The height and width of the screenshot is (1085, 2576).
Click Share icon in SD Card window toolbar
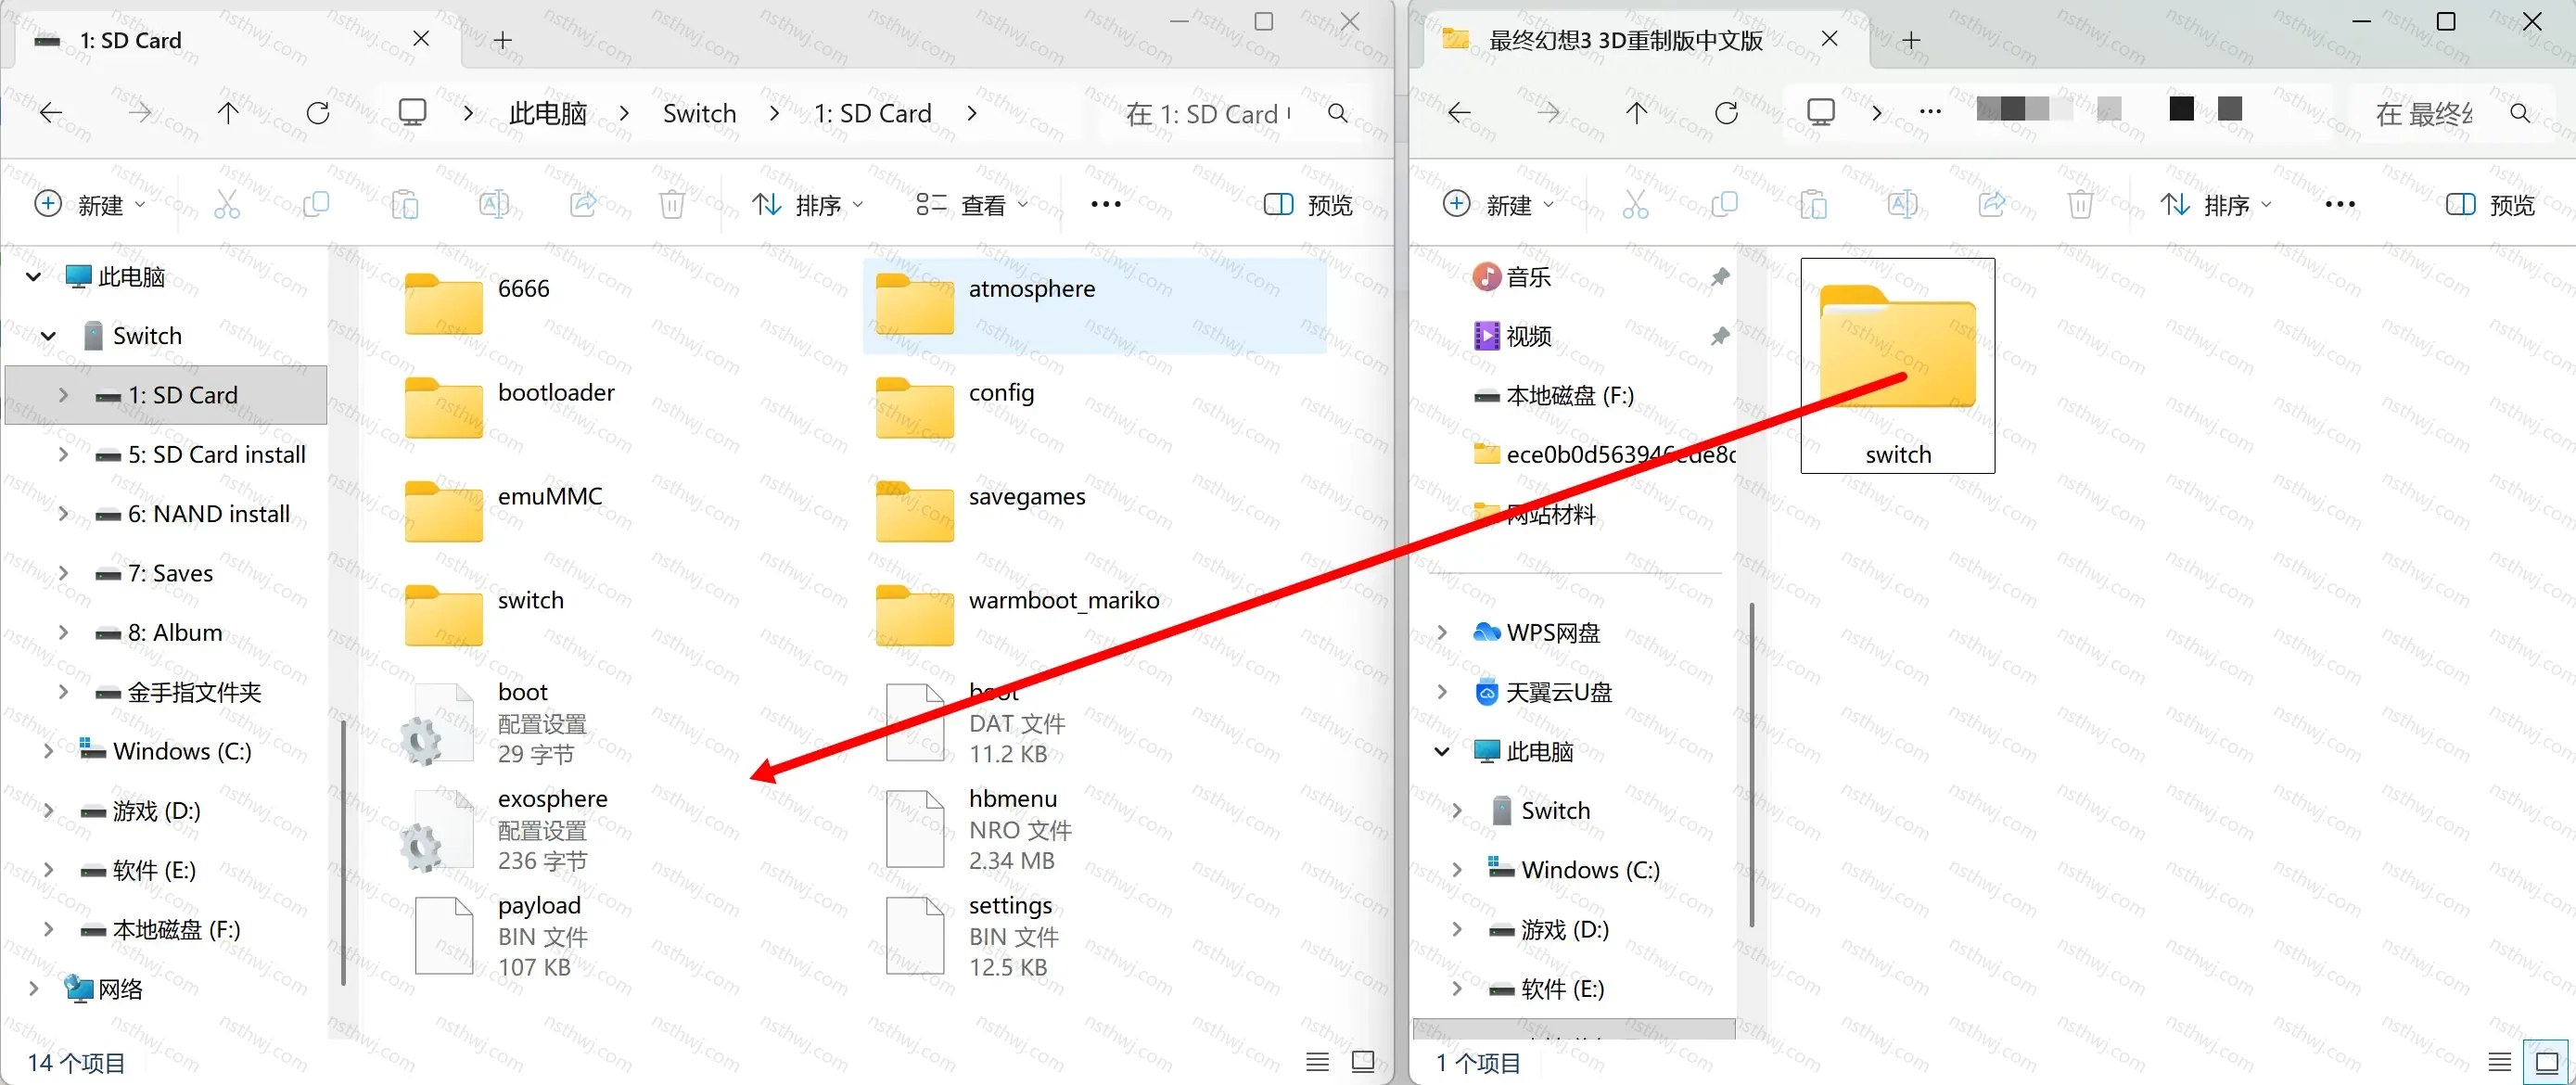583,204
